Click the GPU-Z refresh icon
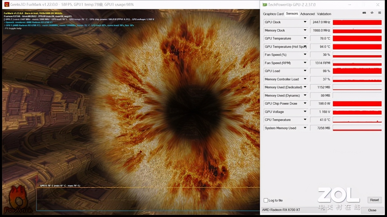Image resolution: width=387 pixels, height=217 pixels. tap(372, 13)
